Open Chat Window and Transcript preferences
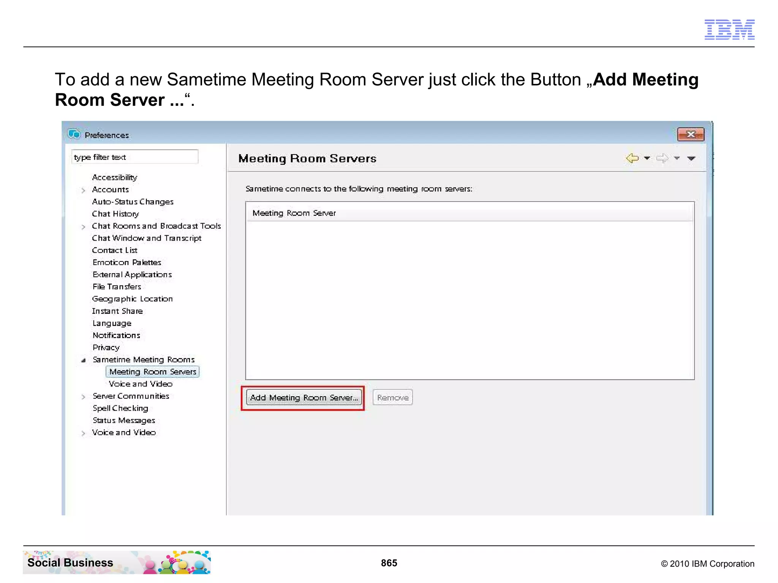The width and height of the screenshot is (778, 583). (x=147, y=238)
